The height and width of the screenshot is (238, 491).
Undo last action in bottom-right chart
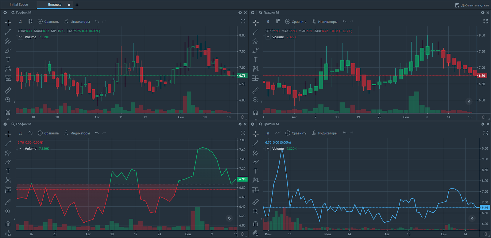(344, 133)
